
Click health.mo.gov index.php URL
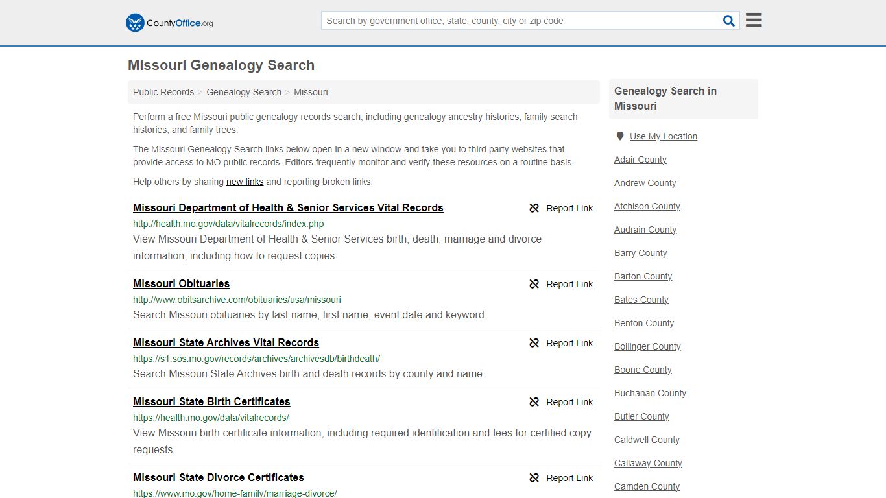coord(228,224)
